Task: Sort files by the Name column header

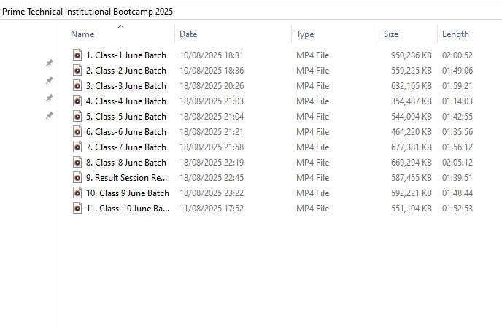Action: point(82,34)
